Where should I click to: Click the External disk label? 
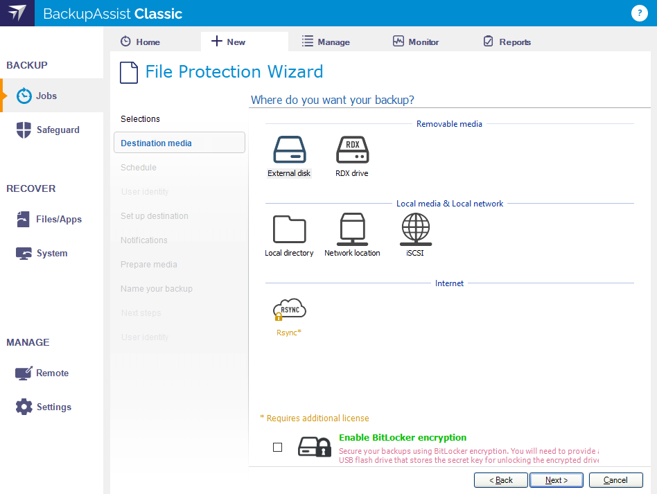pos(289,173)
